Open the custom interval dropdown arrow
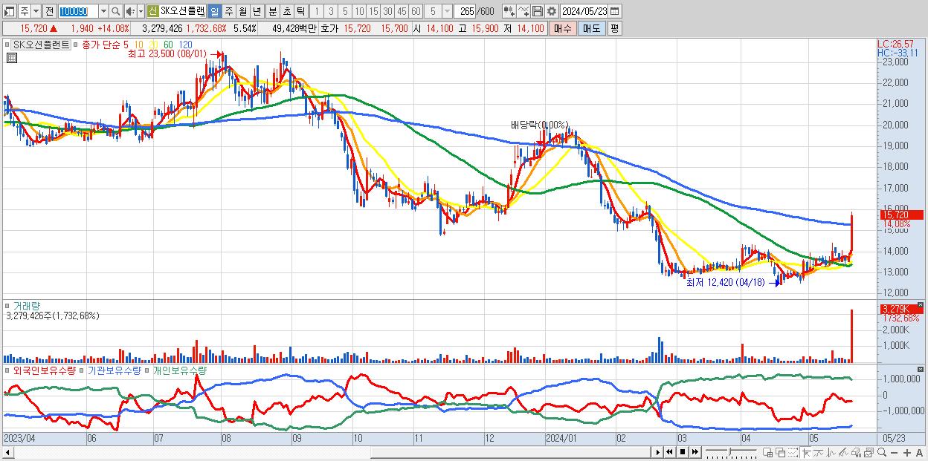 pyautogui.click(x=446, y=11)
